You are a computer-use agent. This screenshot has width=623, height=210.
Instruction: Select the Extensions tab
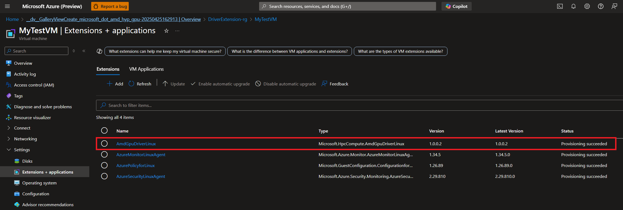108,69
